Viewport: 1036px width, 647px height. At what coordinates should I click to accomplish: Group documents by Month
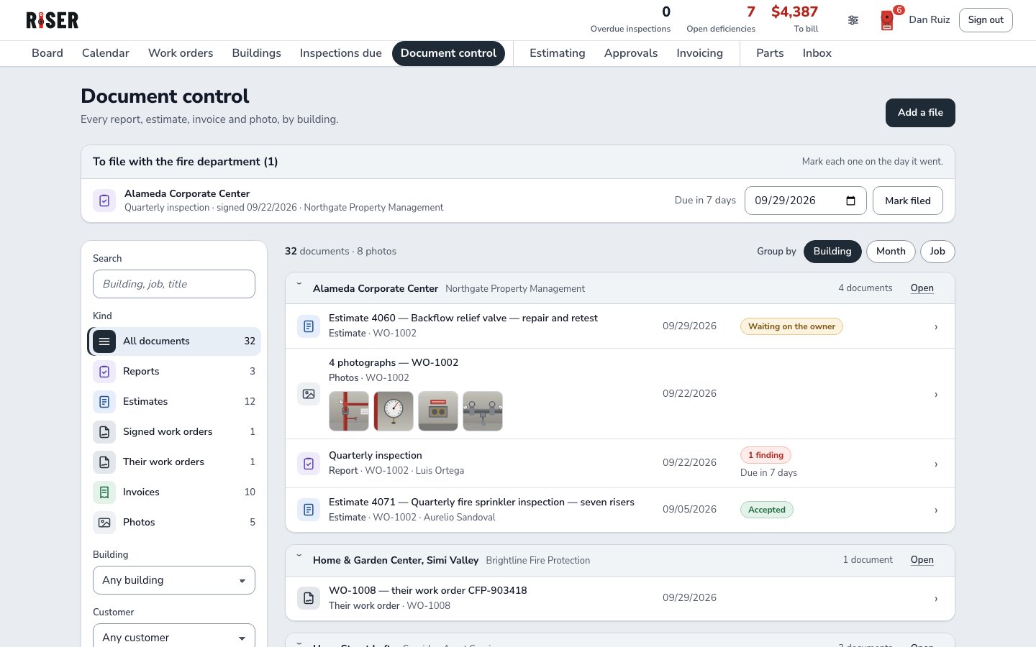pyautogui.click(x=891, y=252)
